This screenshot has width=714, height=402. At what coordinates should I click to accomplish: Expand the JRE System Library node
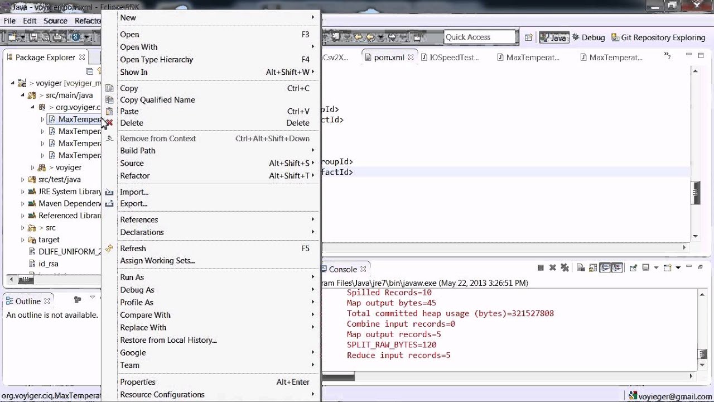[x=23, y=192]
